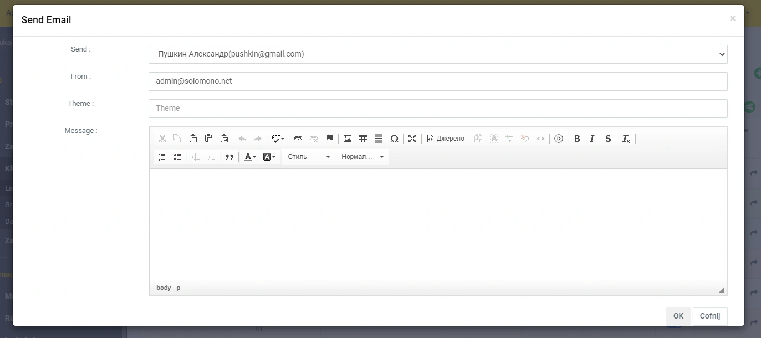Open the Send recipient dropdown
This screenshot has height=338, width=761.
[x=437, y=54]
